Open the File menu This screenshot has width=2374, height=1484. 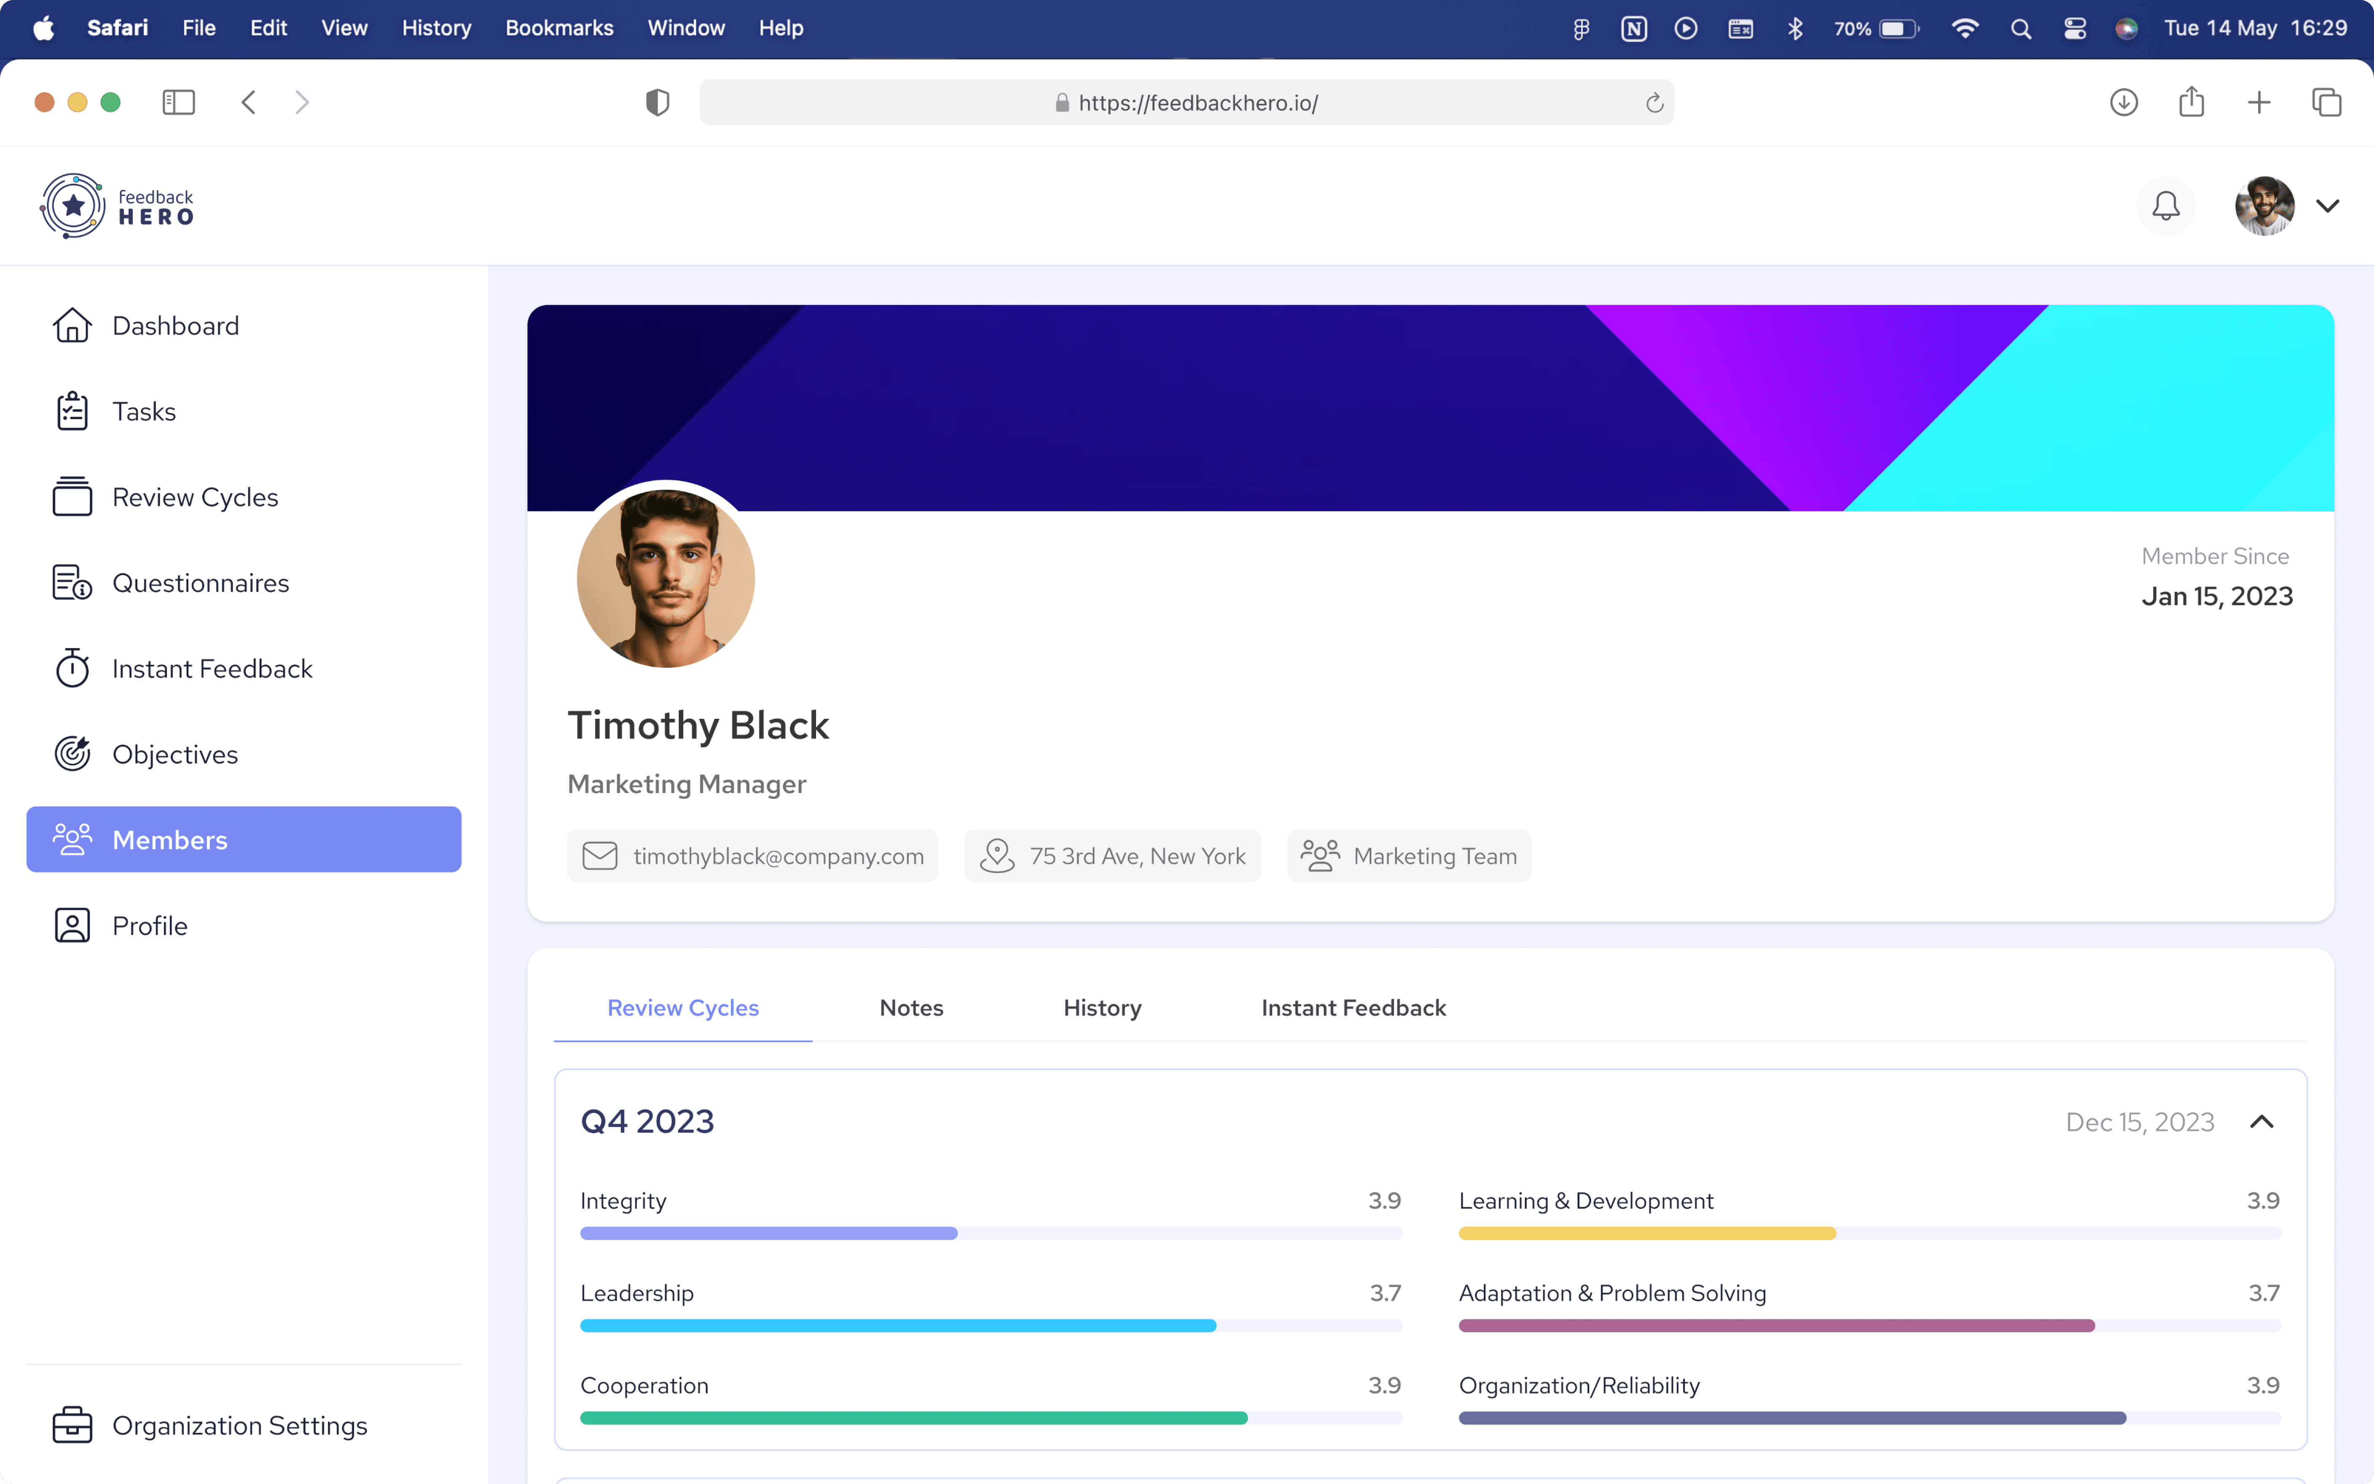coord(199,29)
